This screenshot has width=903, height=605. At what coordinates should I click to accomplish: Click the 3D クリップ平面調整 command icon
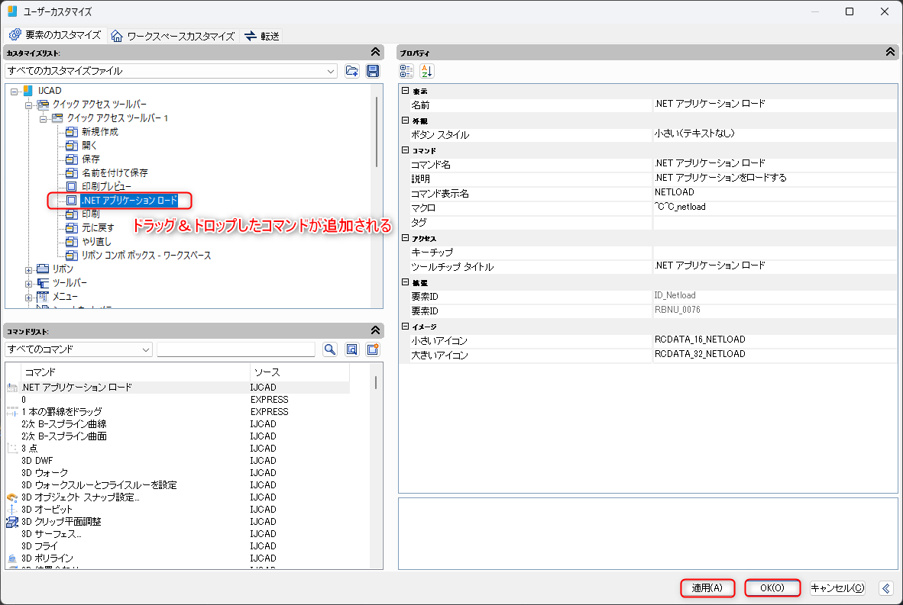click(12, 522)
